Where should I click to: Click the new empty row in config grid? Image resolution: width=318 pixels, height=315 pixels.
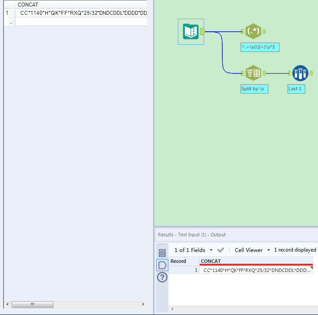click(81, 22)
